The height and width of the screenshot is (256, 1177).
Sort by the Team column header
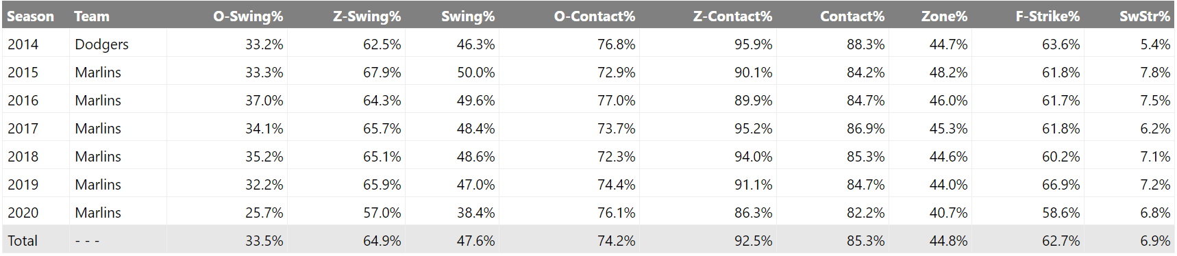click(92, 16)
